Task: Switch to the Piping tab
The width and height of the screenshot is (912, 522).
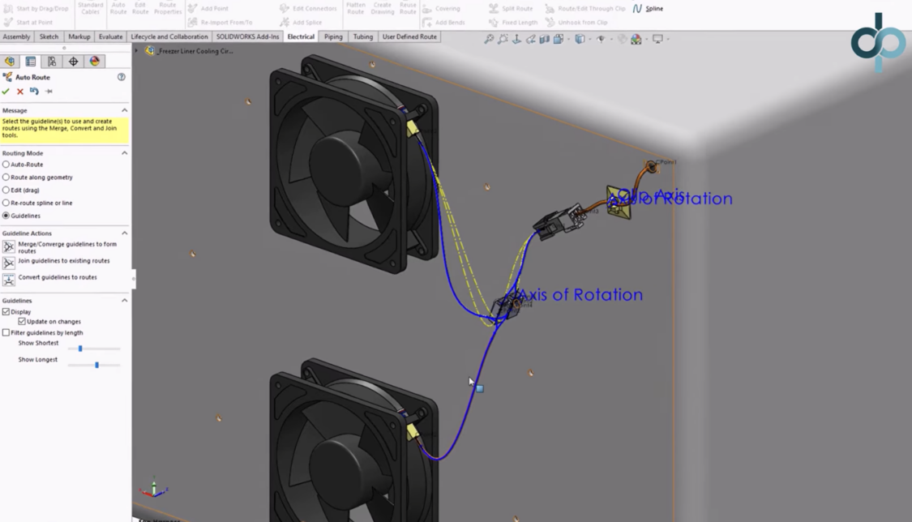Action: pyautogui.click(x=333, y=36)
